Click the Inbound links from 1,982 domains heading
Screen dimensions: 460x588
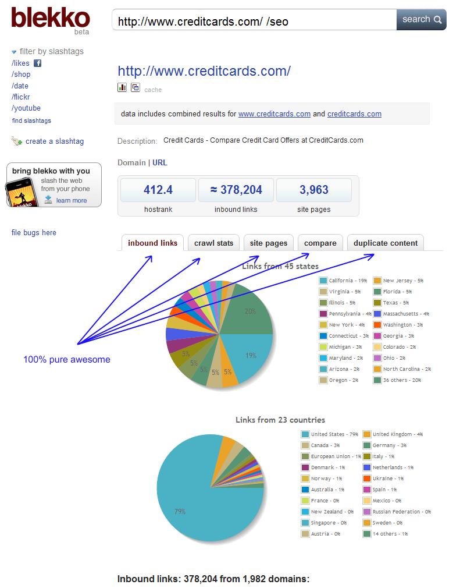[213, 579]
